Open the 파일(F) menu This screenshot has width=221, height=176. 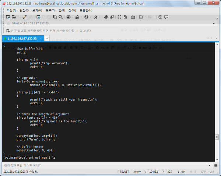(11, 10)
